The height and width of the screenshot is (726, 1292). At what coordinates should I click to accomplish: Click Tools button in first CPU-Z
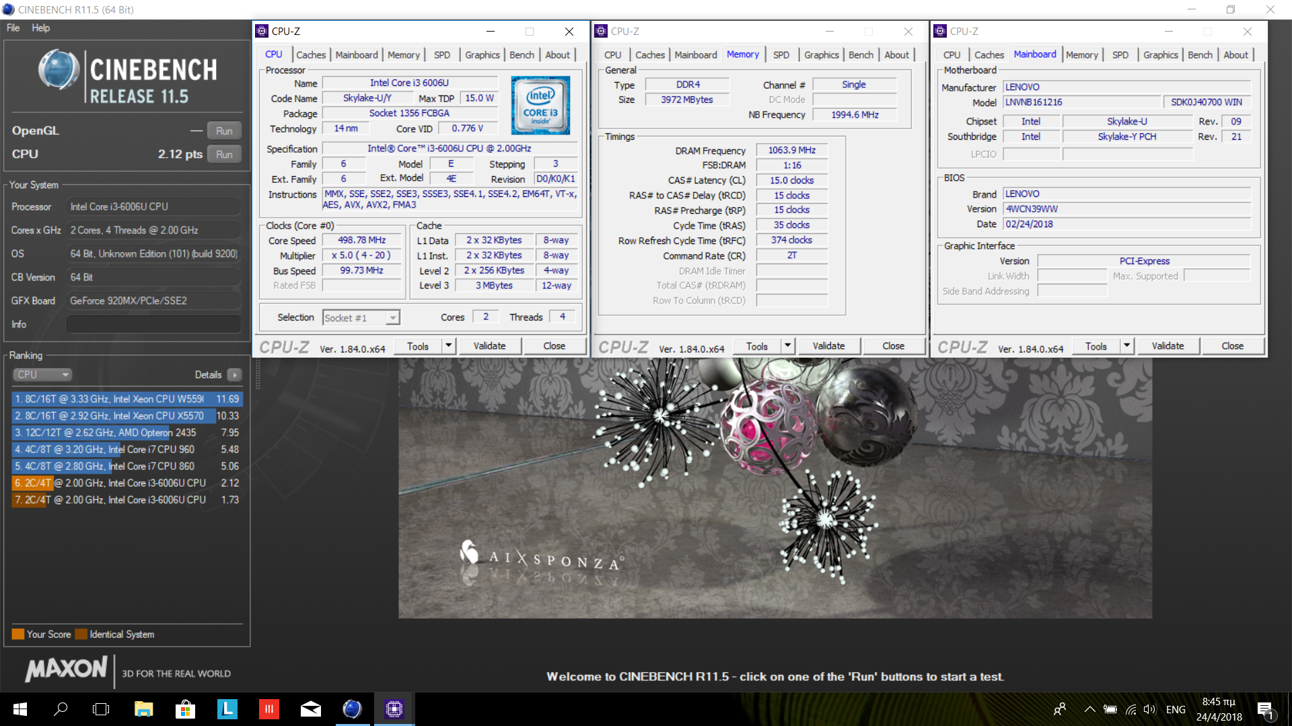[x=417, y=346]
